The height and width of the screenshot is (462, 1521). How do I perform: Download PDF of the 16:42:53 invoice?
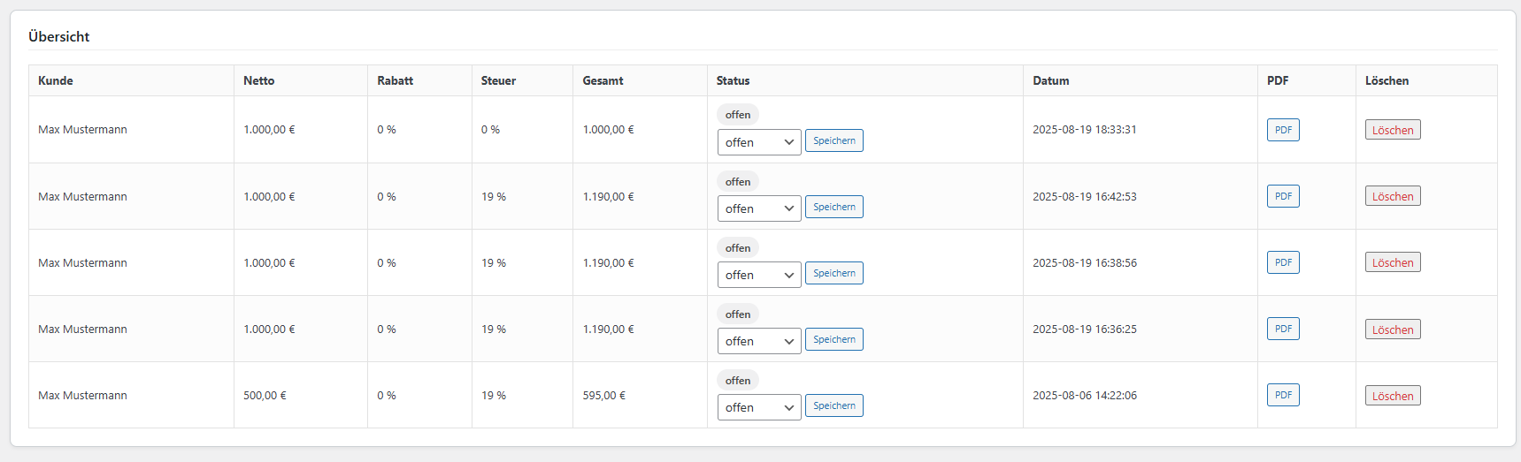click(1282, 196)
